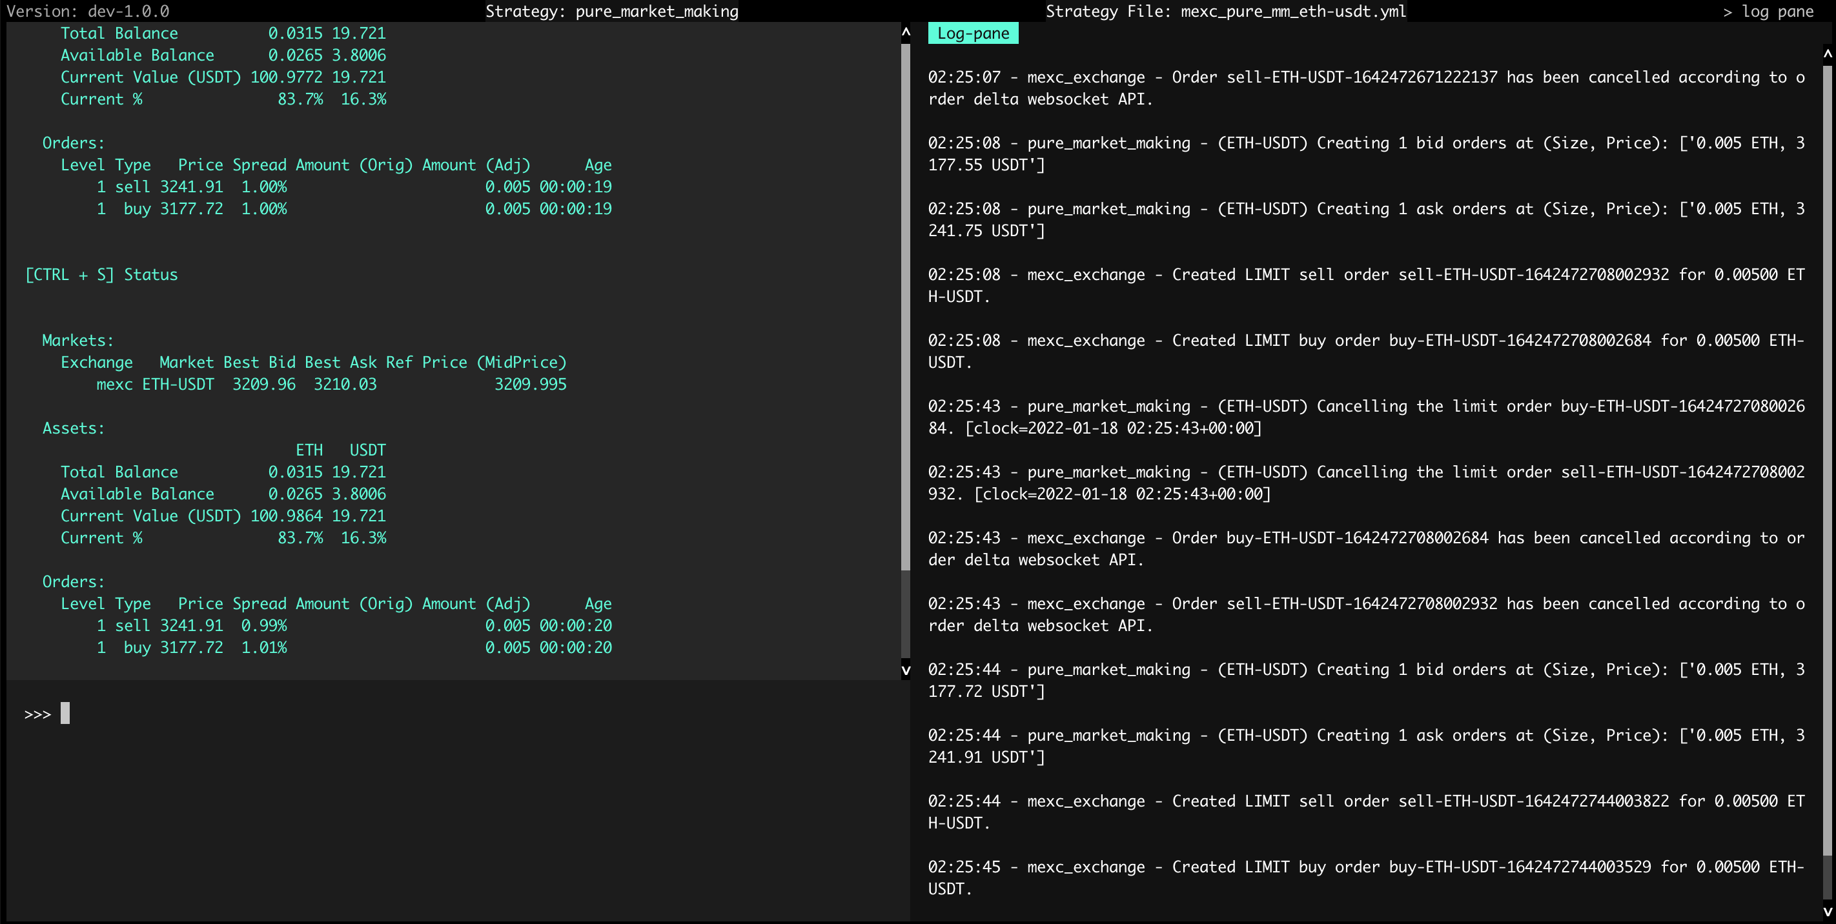Click the 'Assets:' section heading

click(74, 428)
